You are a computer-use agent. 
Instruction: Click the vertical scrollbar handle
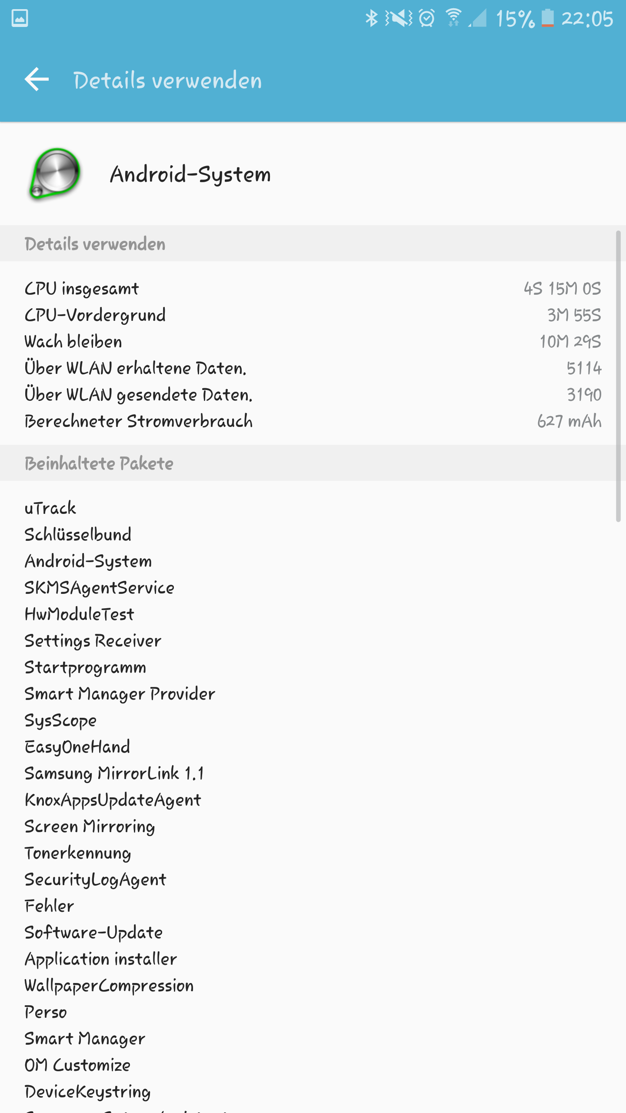[618, 376]
